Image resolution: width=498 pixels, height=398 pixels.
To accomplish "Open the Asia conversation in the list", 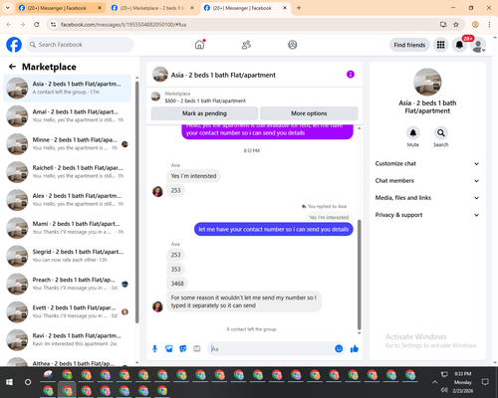I will click(x=67, y=88).
